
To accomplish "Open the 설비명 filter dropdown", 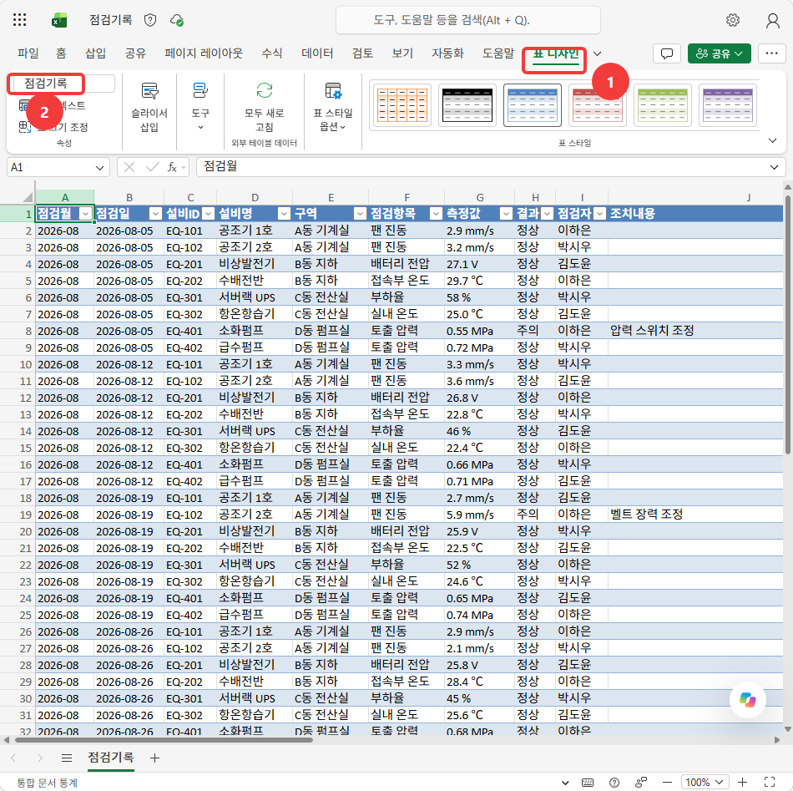I will 284,214.
